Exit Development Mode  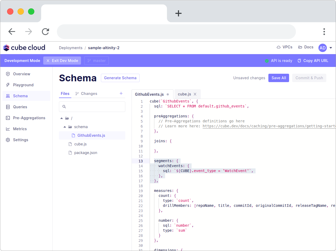(62, 60)
